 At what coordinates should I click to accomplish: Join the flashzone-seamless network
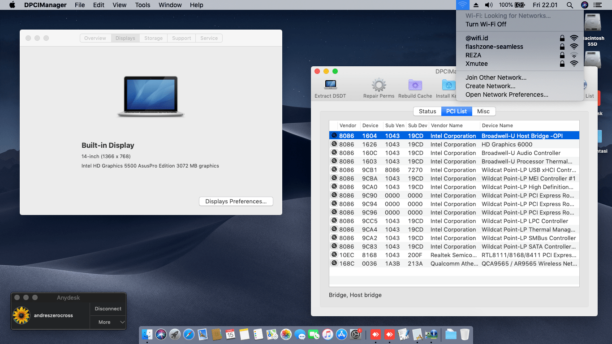(x=520, y=47)
